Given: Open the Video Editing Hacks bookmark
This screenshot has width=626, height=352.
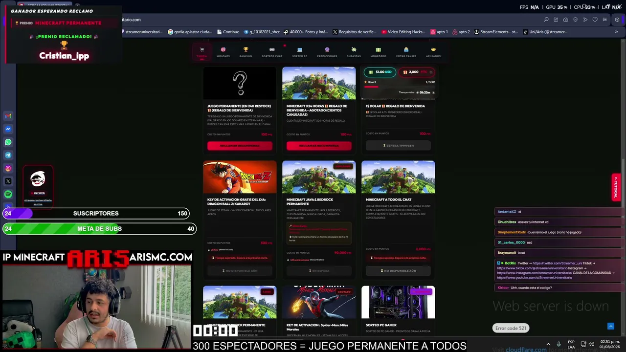Looking at the screenshot, I should [403, 32].
